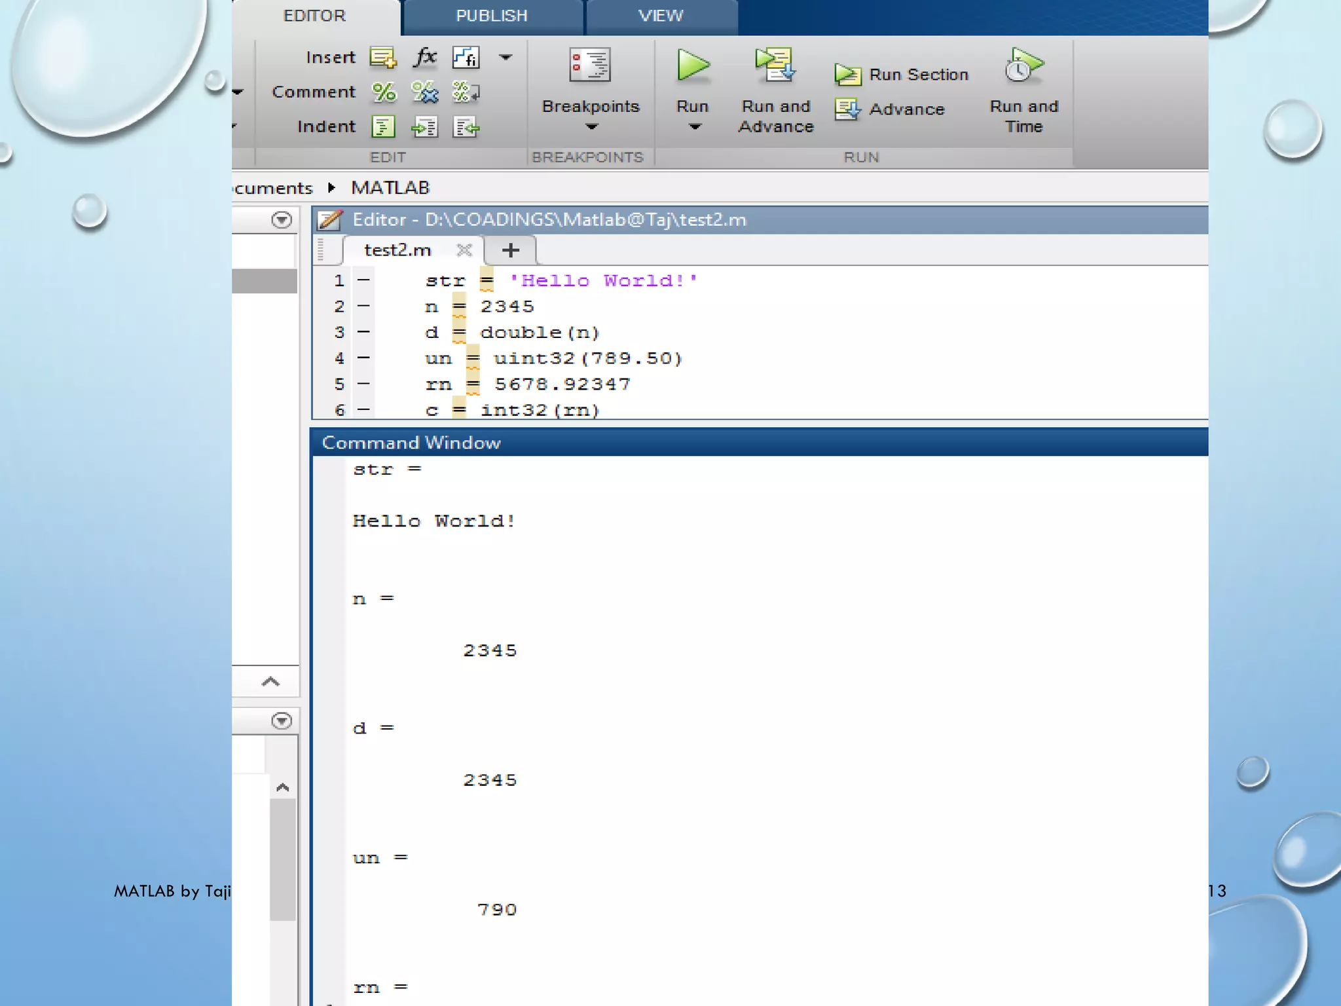Click the fixed-point fi insert icon
Viewport: 1341px width, 1006px height.
466,58
